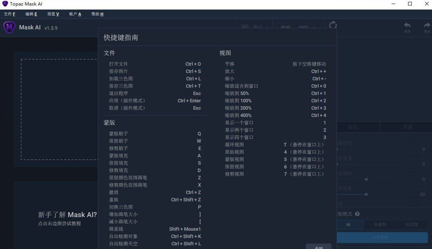
Task: Click the 保留颜色范围画笔 shortcut row
Action: click(x=155, y=177)
